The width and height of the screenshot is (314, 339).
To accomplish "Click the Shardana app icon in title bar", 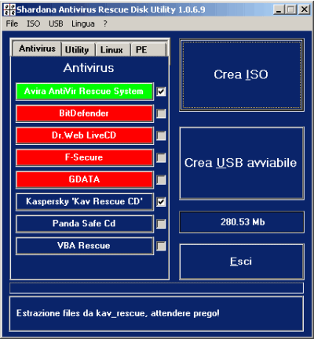I will 9,9.
